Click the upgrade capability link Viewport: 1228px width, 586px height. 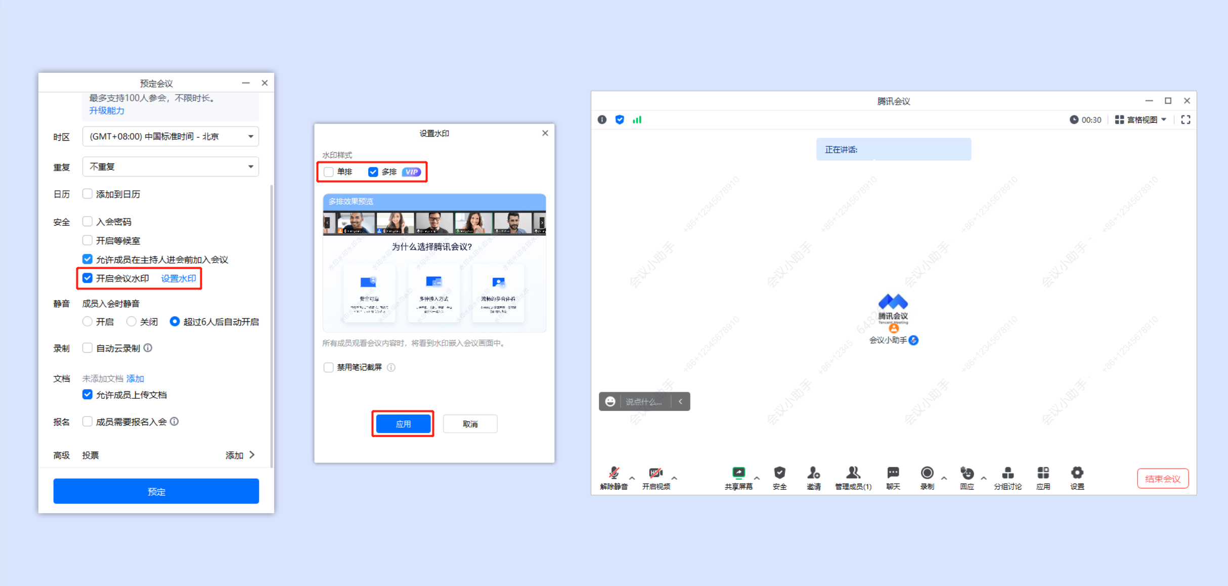107,110
